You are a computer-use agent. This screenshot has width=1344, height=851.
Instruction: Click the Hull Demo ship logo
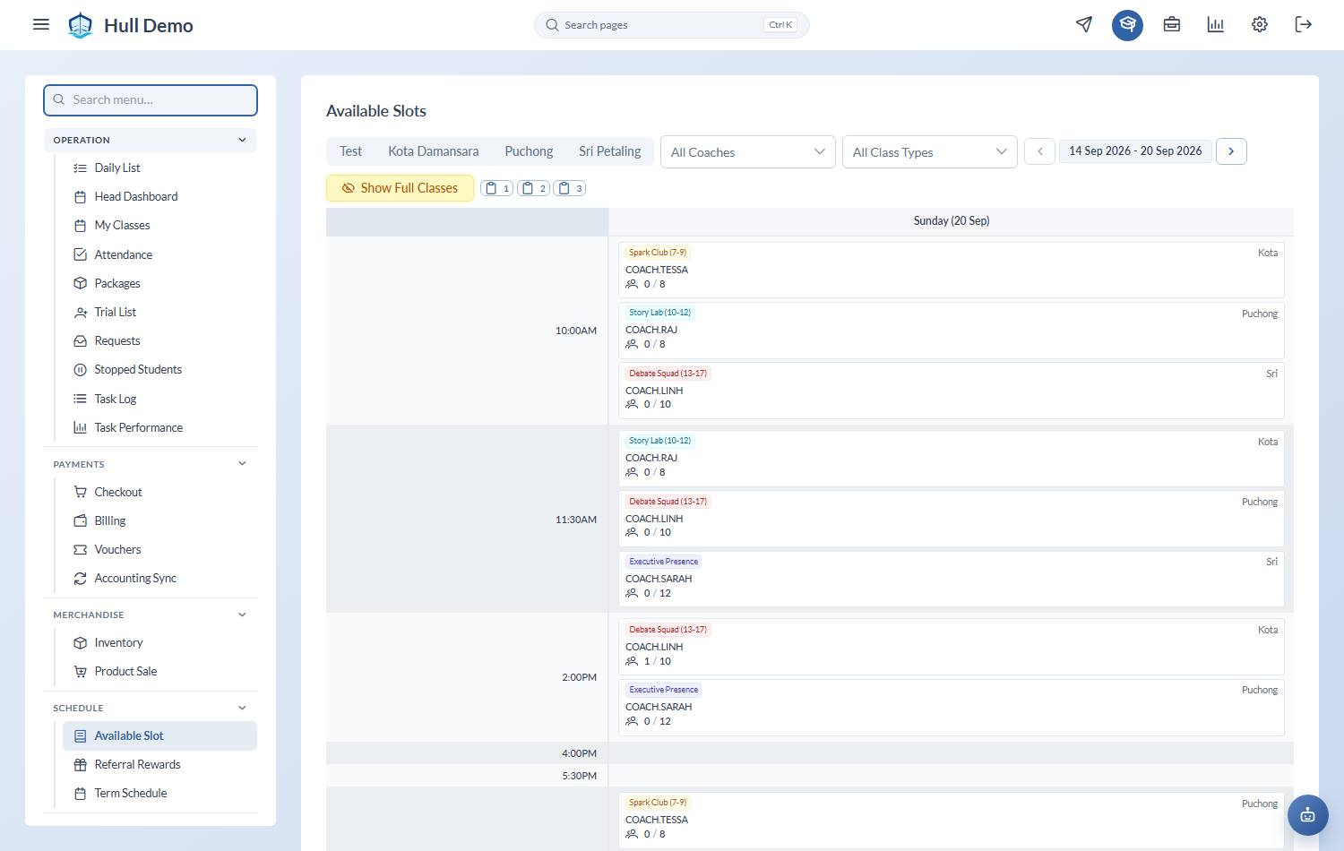coord(81,25)
